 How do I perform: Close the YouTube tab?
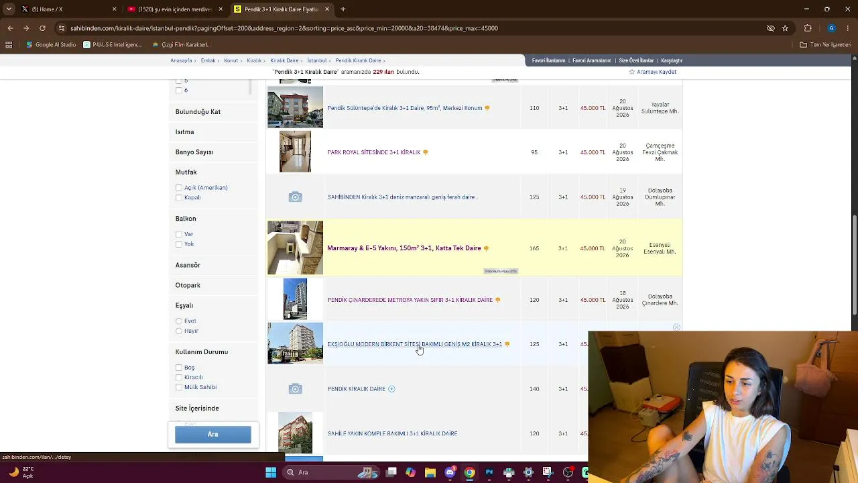click(221, 9)
